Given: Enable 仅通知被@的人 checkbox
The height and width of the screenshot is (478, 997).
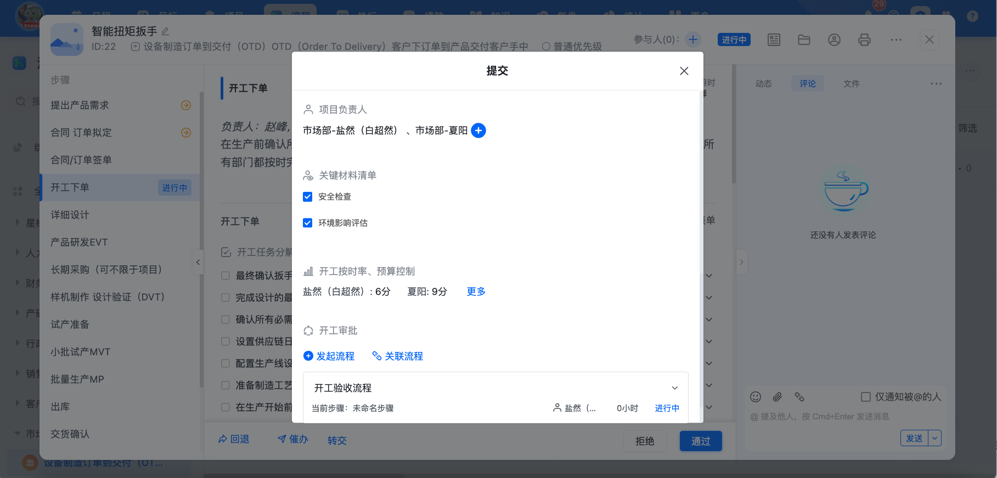Looking at the screenshot, I should tap(866, 397).
